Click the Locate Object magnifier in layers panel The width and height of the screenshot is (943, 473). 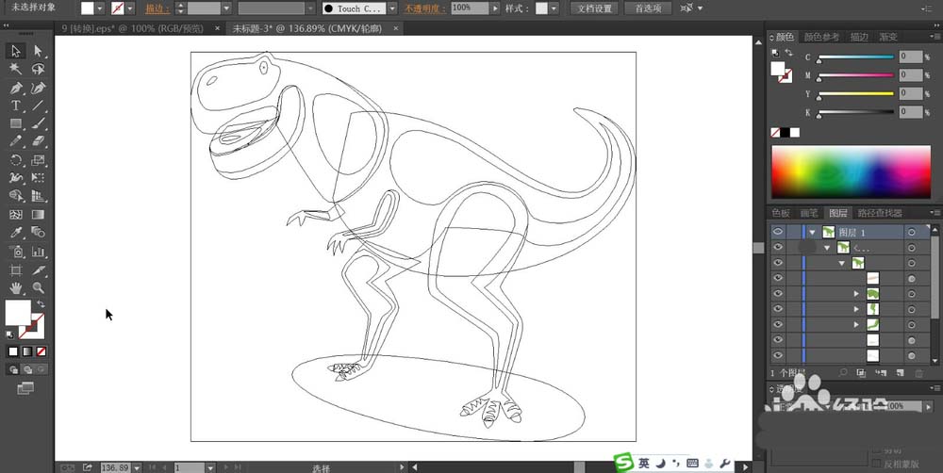pyautogui.click(x=842, y=373)
